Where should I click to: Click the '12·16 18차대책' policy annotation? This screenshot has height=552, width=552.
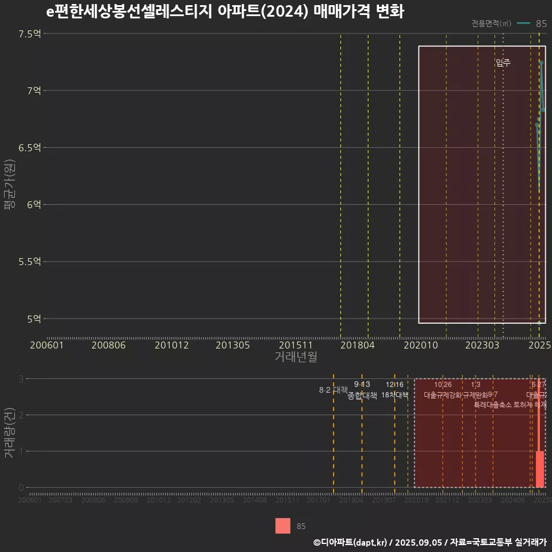click(394, 390)
